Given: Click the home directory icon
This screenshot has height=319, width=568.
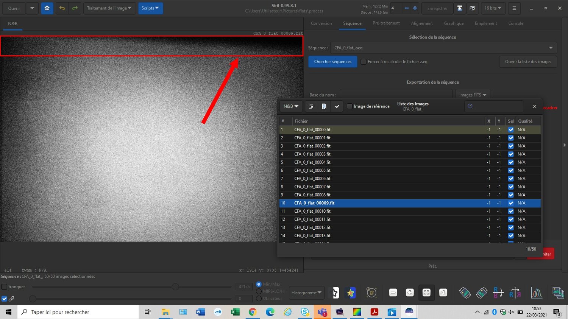Looking at the screenshot, I should tap(47, 8).
